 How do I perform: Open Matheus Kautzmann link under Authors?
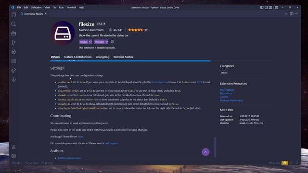(69, 158)
